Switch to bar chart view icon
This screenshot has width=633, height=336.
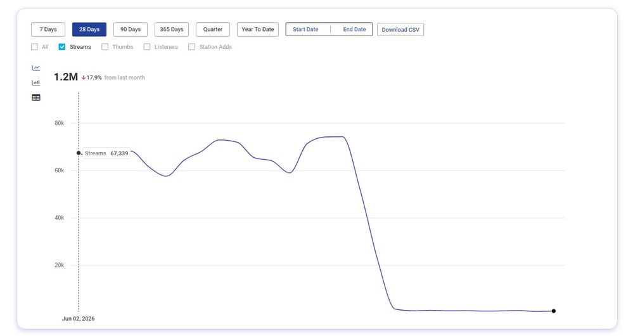click(36, 83)
